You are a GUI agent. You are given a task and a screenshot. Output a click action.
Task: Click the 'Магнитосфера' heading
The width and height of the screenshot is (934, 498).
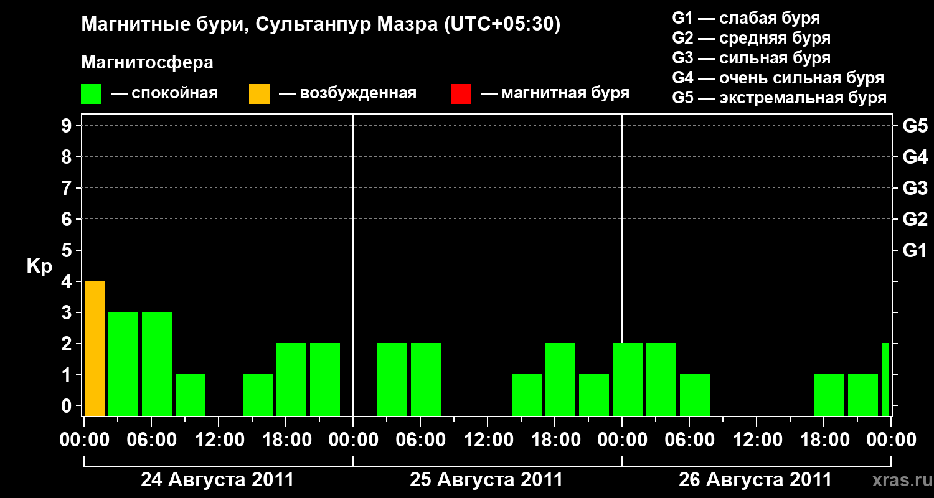pyautogui.click(x=147, y=63)
